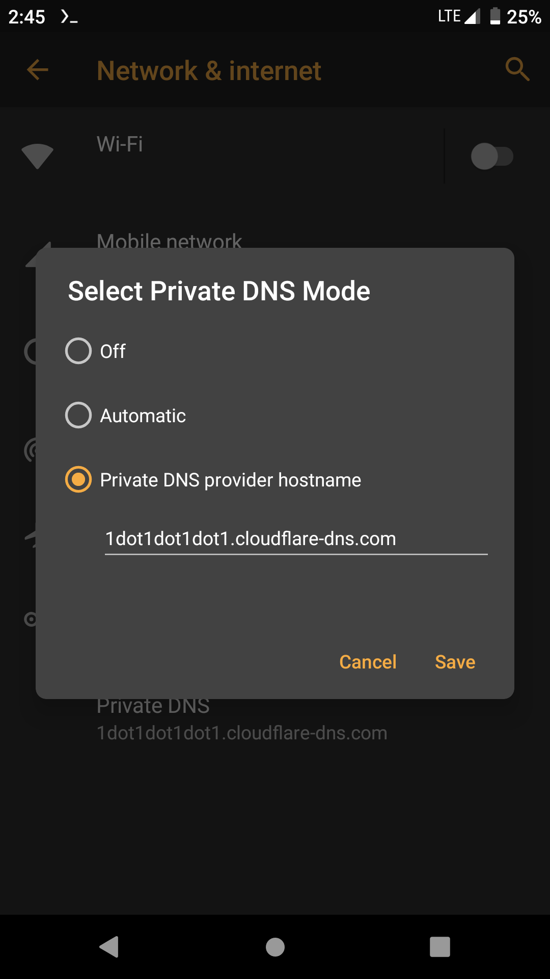Tap Android home circle button
Viewport: 550px width, 979px height.
[x=275, y=947]
